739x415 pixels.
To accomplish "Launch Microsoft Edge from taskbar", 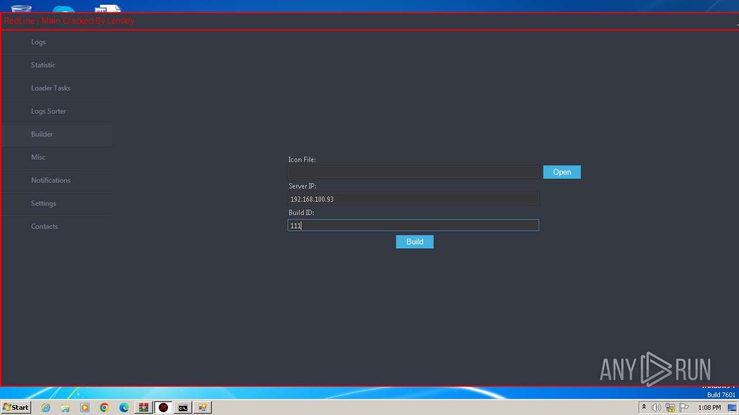I will point(124,408).
